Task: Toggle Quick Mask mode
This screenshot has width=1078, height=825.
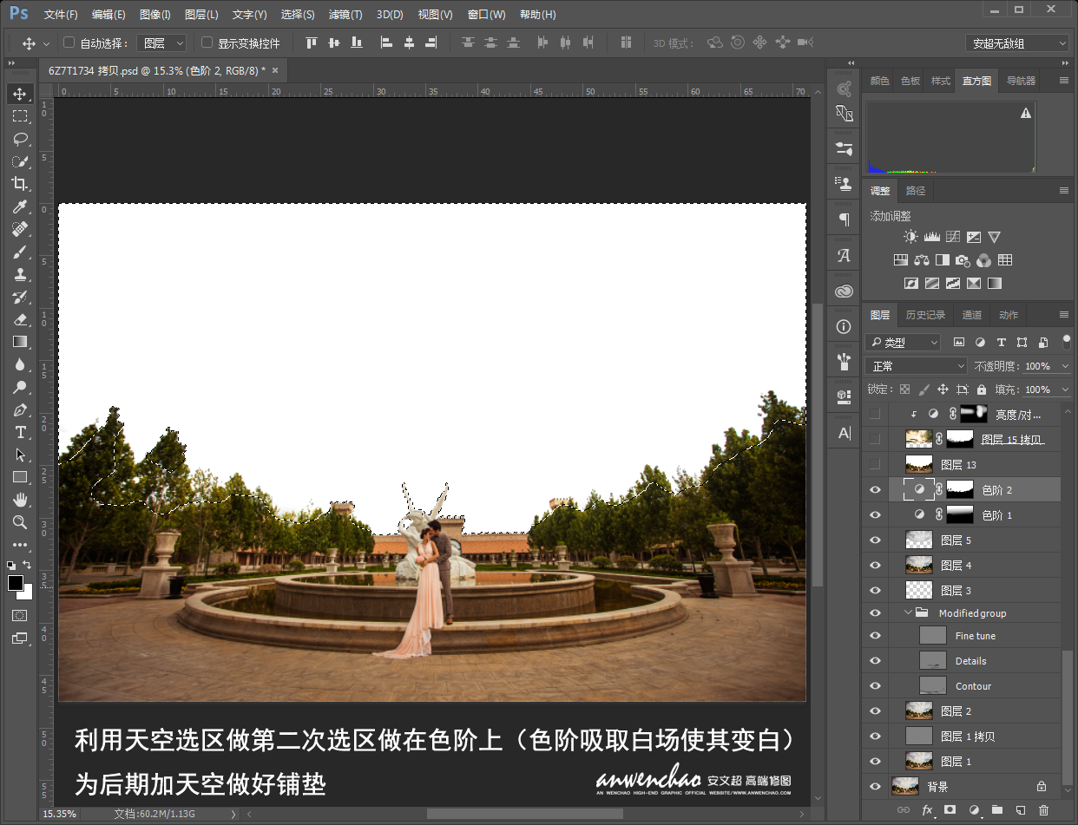Action: pyautogui.click(x=19, y=615)
